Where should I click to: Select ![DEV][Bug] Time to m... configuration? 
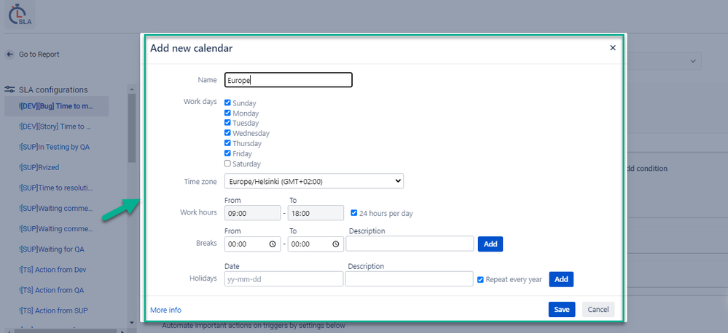click(x=57, y=106)
